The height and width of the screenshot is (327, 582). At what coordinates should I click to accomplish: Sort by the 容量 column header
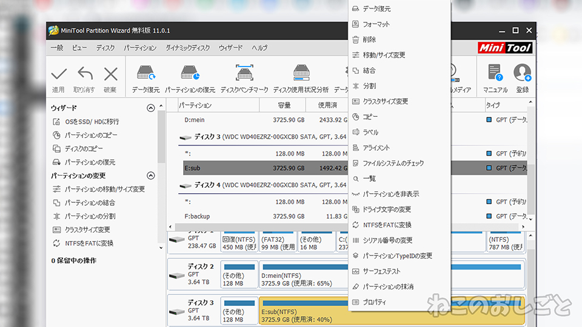(283, 105)
